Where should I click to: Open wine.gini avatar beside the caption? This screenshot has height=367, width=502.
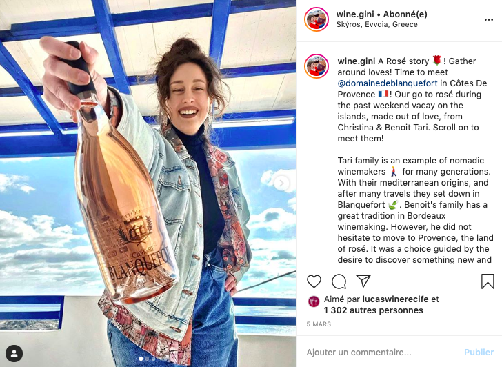pyautogui.click(x=317, y=66)
